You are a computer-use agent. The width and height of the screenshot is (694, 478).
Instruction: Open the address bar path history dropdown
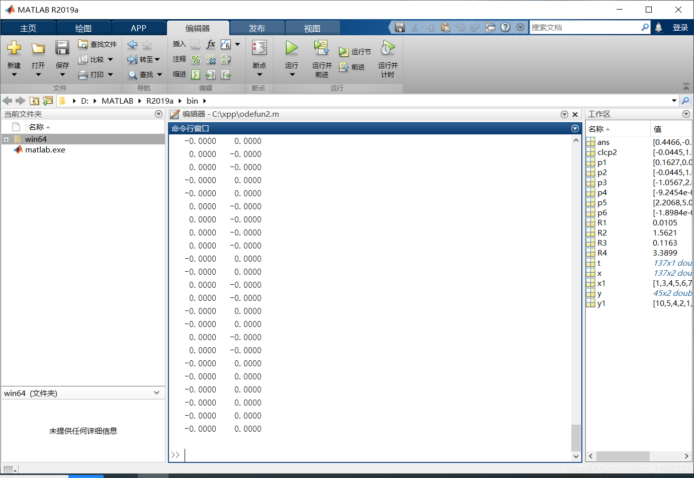[674, 101]
